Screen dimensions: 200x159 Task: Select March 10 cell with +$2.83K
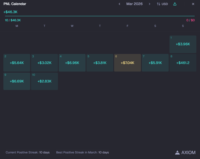[44, 81]
